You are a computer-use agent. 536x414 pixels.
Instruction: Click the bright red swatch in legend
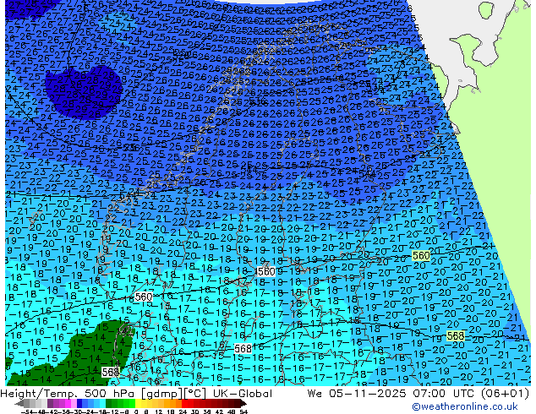coord(184,403)
